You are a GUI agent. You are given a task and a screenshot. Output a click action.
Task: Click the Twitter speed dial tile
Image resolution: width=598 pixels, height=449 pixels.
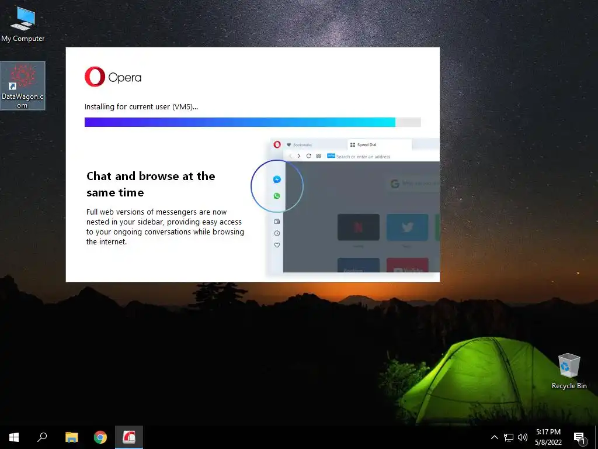tap(407, 227)
